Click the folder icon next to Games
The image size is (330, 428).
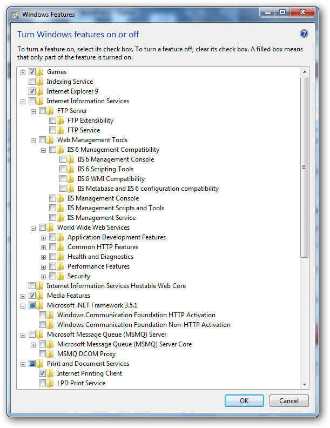point(40,72)
